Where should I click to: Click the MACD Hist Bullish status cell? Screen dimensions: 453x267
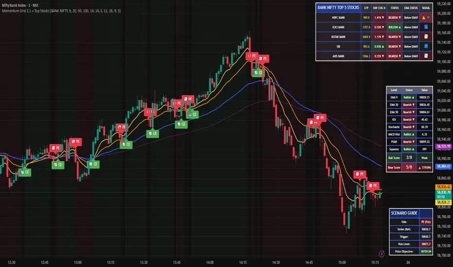coord(409,134)
